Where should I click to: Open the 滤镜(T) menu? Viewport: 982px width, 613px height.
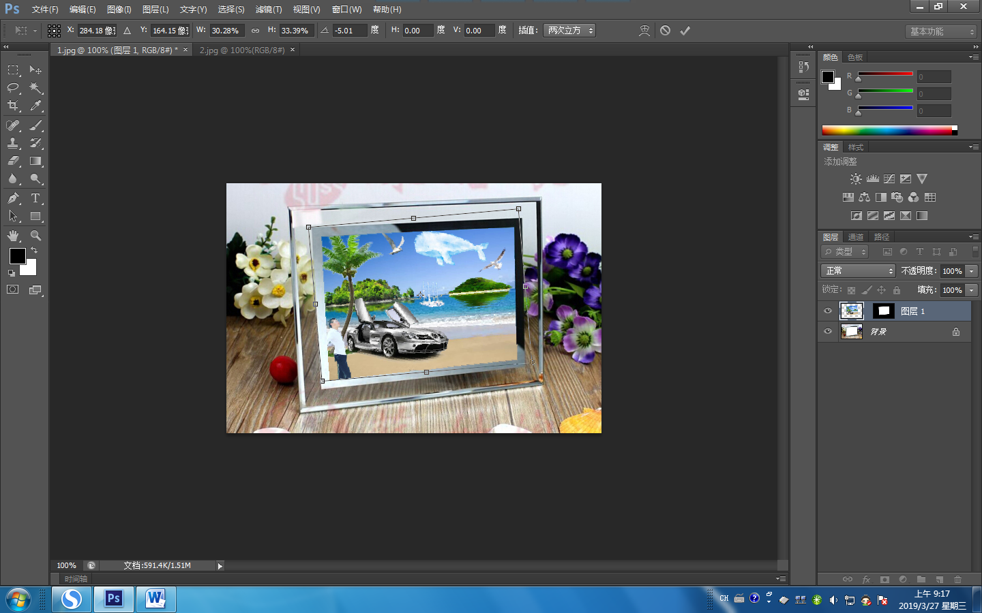tap(269, 10)
